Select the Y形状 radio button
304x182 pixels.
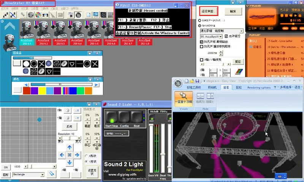[x=86, y=161]
